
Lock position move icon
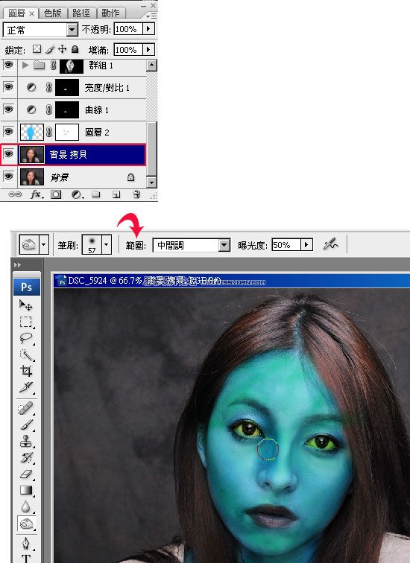(62, 49)
